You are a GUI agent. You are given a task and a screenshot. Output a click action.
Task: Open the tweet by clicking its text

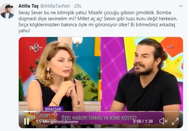[98, 22]
